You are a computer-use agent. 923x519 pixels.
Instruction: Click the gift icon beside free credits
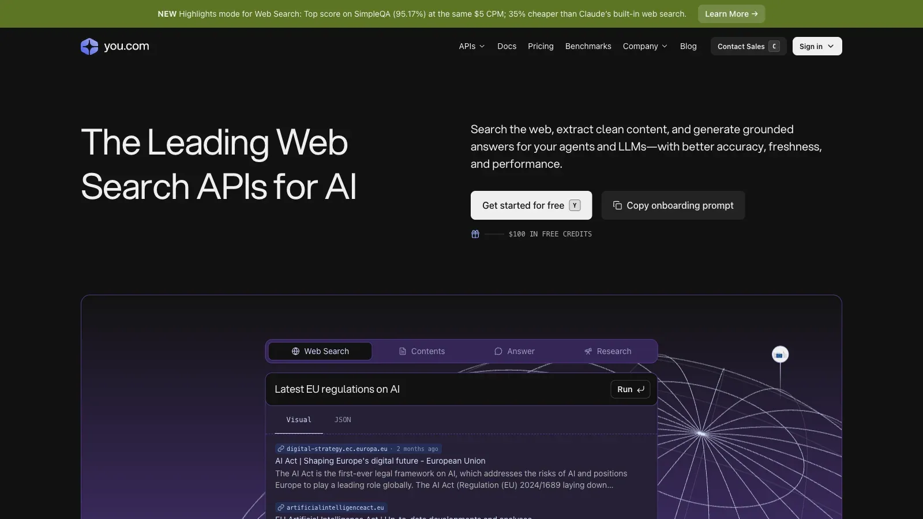[x=475, y=234]
